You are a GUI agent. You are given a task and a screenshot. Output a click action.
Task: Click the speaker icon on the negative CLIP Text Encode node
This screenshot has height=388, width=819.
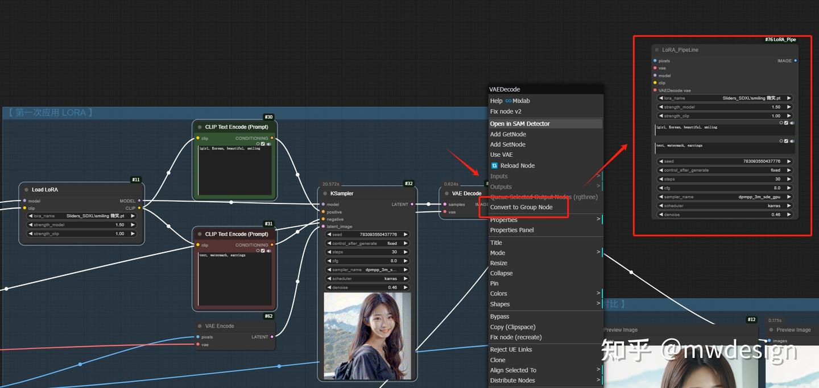(x=268, y=251)
